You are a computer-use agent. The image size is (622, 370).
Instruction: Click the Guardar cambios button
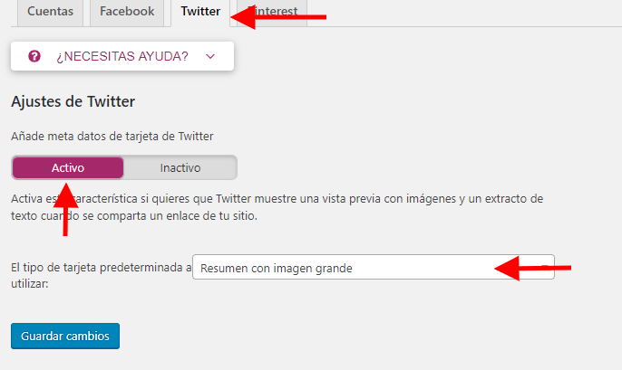coord(65,336)
